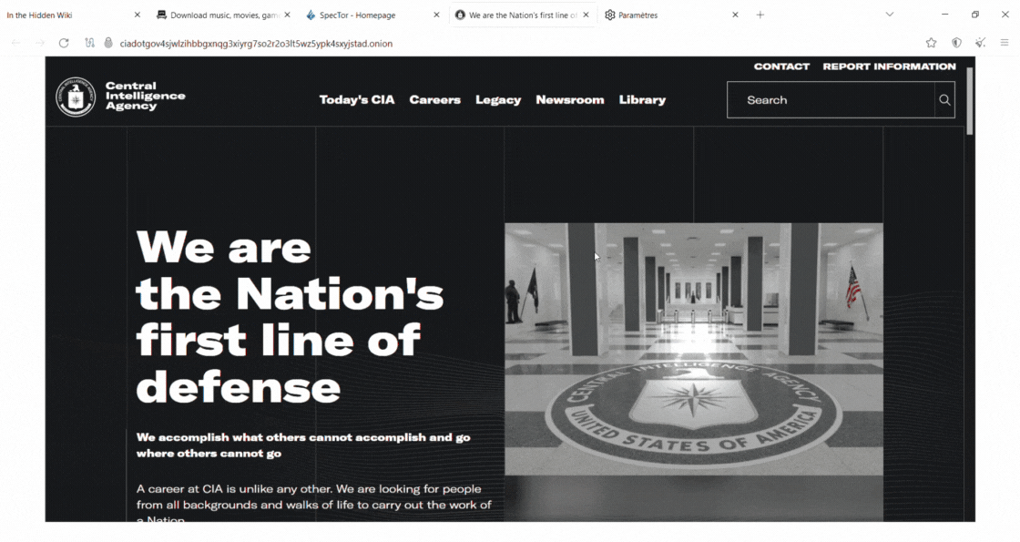Image resolution: width=1020 pixels, height=542 pixels.
Task: Switch to the Paramètres tab
Action: coord(673,15)
